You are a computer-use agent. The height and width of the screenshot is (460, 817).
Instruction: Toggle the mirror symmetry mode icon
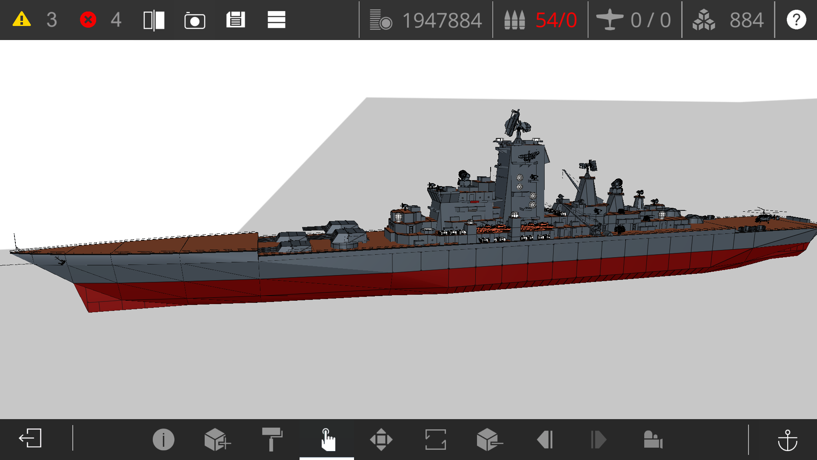point(154,20)
